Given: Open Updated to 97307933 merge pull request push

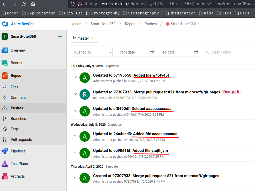Looking at the screenshot, I should [x=157, y=92].
